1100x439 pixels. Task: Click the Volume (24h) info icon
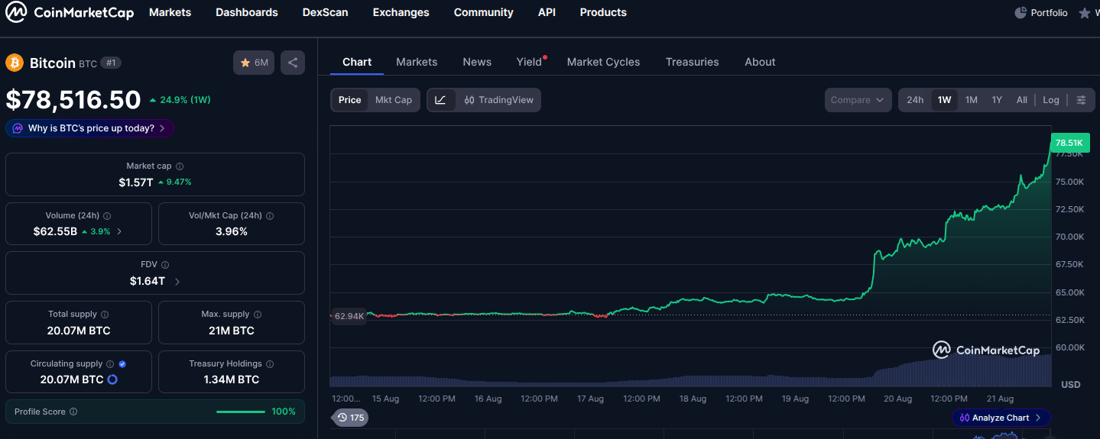pyautogui.click(x=107, y=216)
